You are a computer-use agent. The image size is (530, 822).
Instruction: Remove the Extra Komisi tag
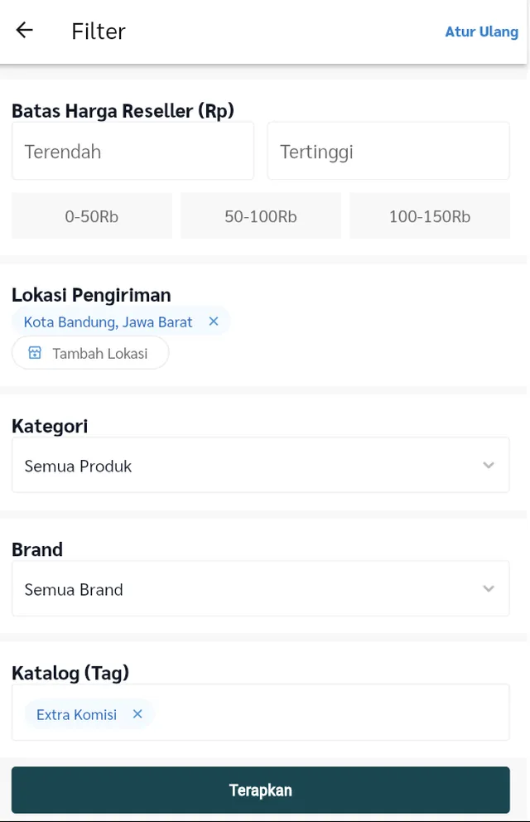click(x=137, y=714)
